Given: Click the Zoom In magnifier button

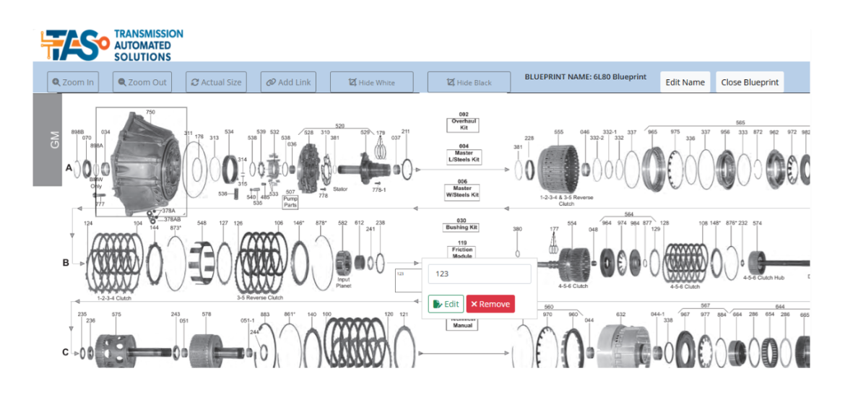Looking at the screenshot, I should [71, 82].
